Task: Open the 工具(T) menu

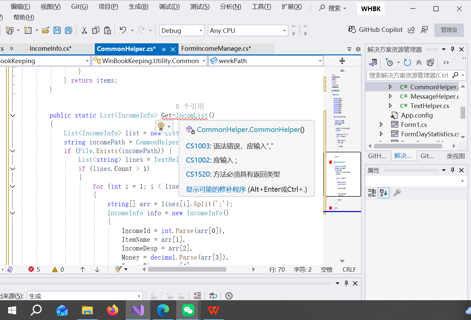Action: (262, 7)
